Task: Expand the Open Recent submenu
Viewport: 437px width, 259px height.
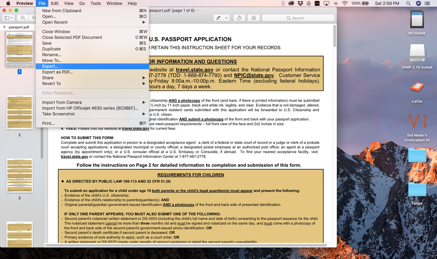Action: (x=93, y=22)
